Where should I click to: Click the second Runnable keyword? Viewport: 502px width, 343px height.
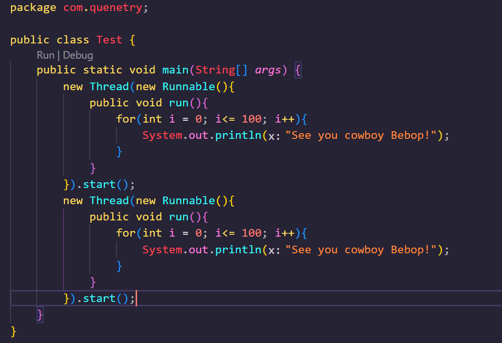[x=189, y=201]
